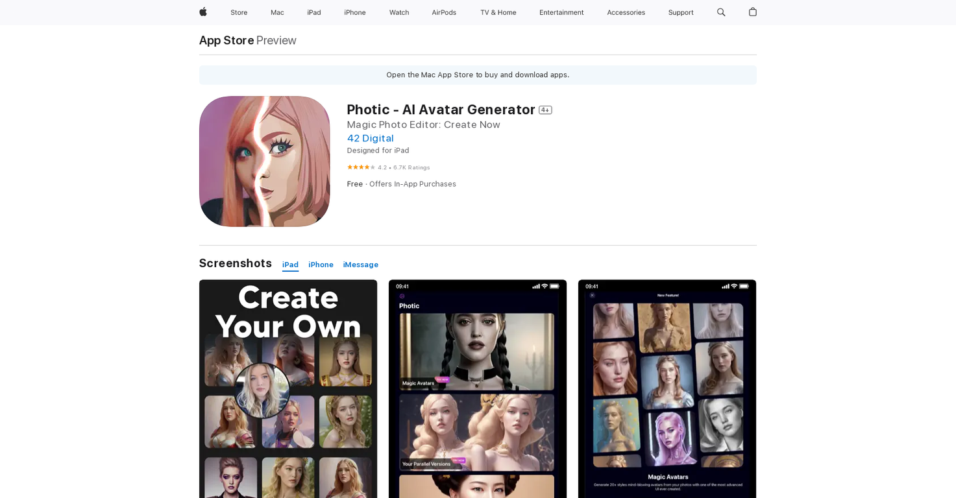Image resolution: width=956 pixels, height=498 pixels.
Task: Open the Watch menu item
Action: click(x=399, y=12)
